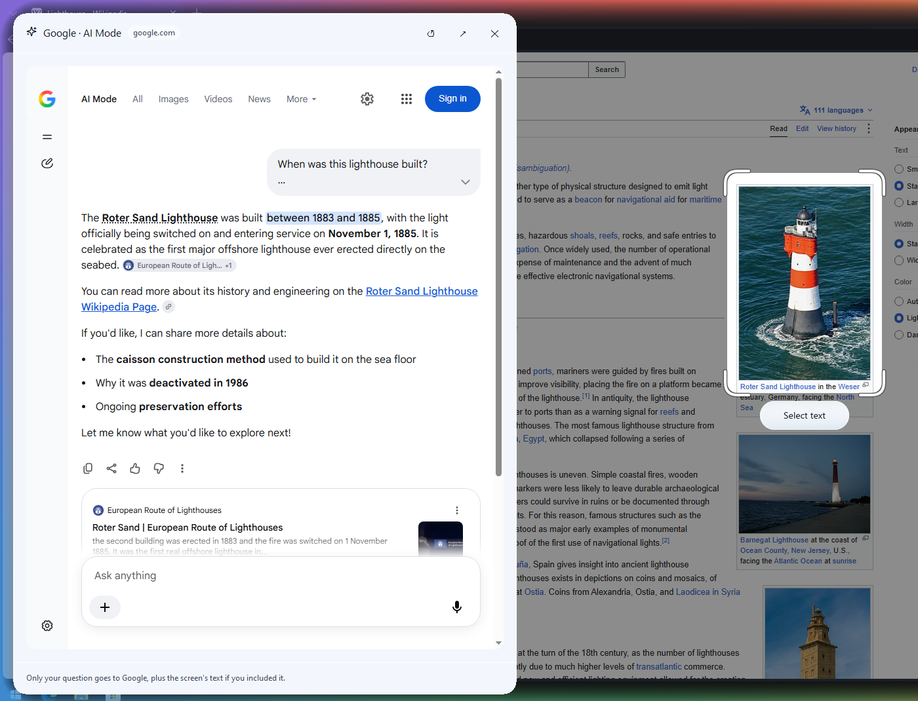
Task: Enlarge the Roter Sand Lighthouse image icon
Action: (866, 385)
